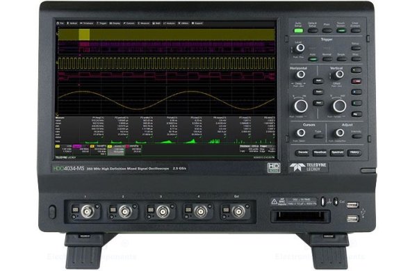Push the Horizontal Delay knob

point(301,74)
